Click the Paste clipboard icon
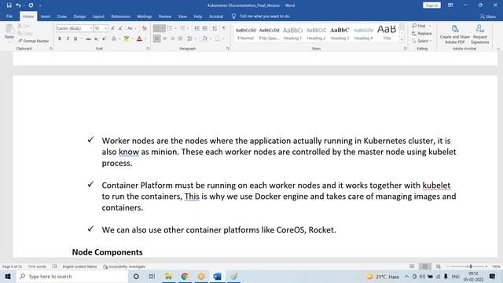 click(x=9, y=30)
